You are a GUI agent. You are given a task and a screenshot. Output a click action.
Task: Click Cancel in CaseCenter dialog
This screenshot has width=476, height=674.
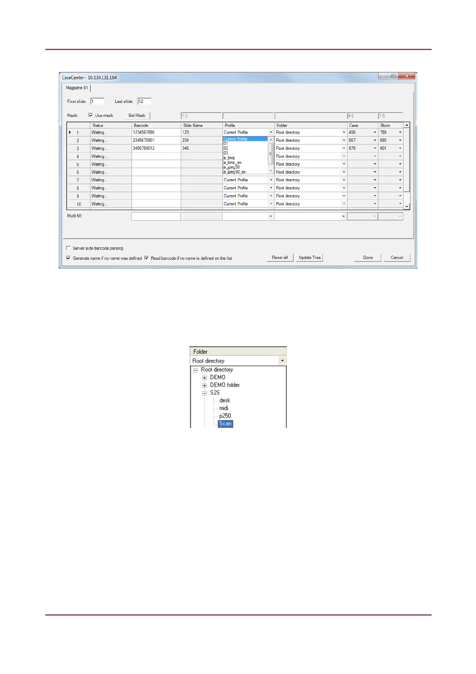tap(397, 258)
